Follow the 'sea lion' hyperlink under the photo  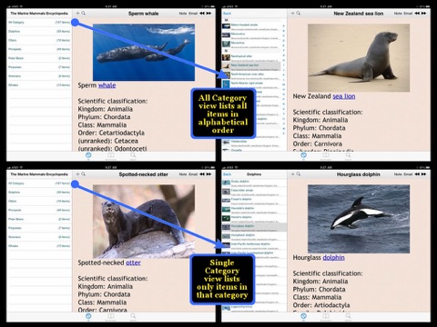[x=344, y=96]
